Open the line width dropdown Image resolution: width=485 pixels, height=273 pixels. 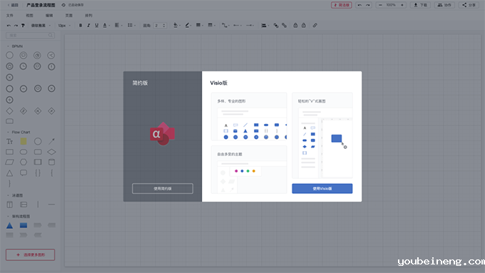pos(200,26)
